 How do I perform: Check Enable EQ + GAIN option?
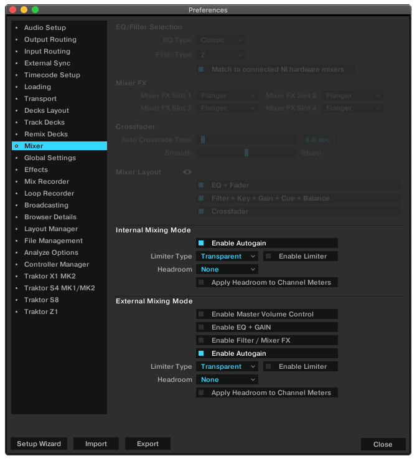[x=201, y=328]
